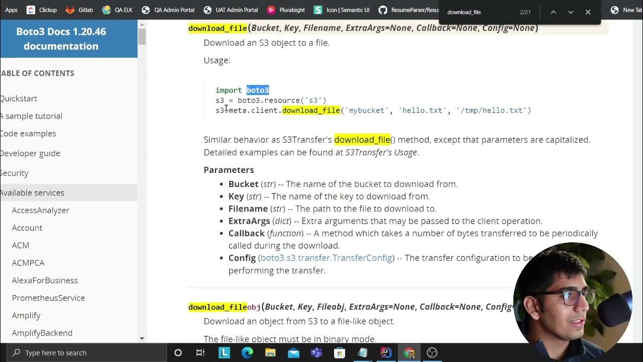
Task: Open the Pluralsight bookmark
Action: pyautogui.click(x=286, y=10)
